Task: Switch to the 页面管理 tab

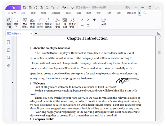Action: (56, 13)
